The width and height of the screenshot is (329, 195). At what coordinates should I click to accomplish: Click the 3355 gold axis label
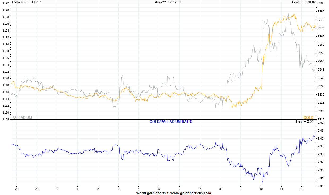(321, 53)
